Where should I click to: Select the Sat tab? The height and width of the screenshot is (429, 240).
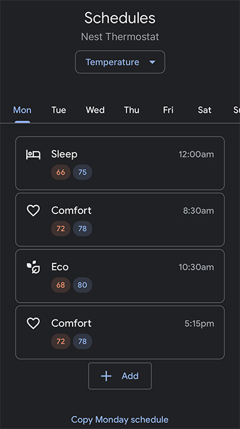(204, 110)
